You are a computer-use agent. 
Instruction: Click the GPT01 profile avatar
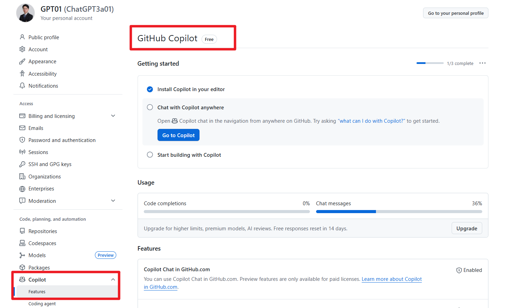[25, 13]
